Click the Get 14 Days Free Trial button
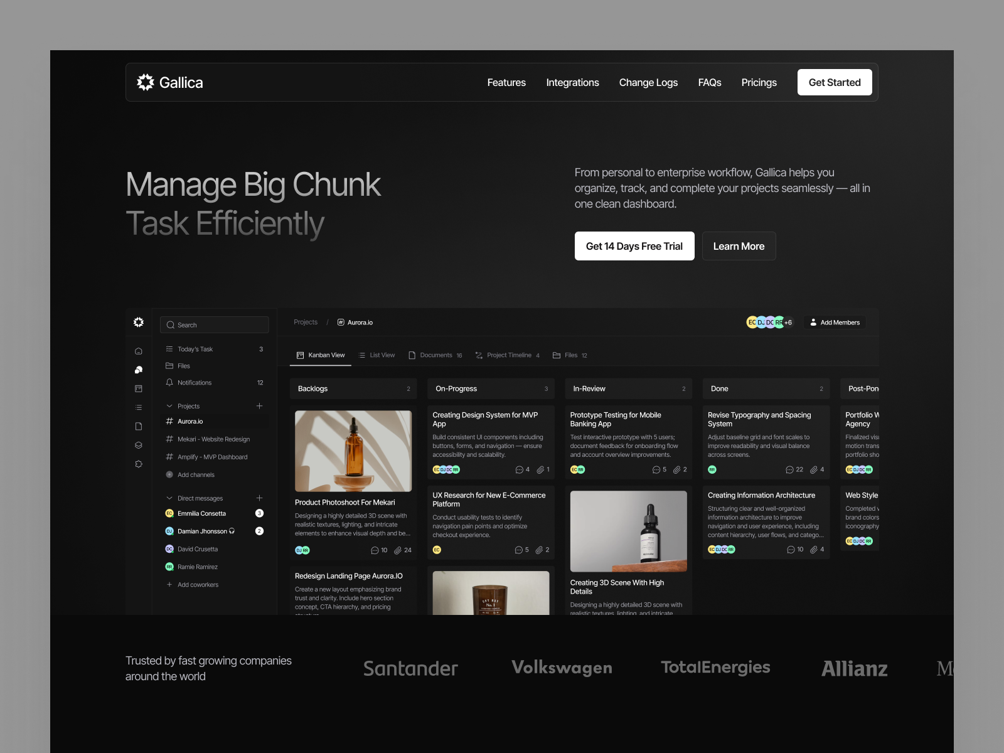The width and height of the screenshot is (1004, 753). 634,246
